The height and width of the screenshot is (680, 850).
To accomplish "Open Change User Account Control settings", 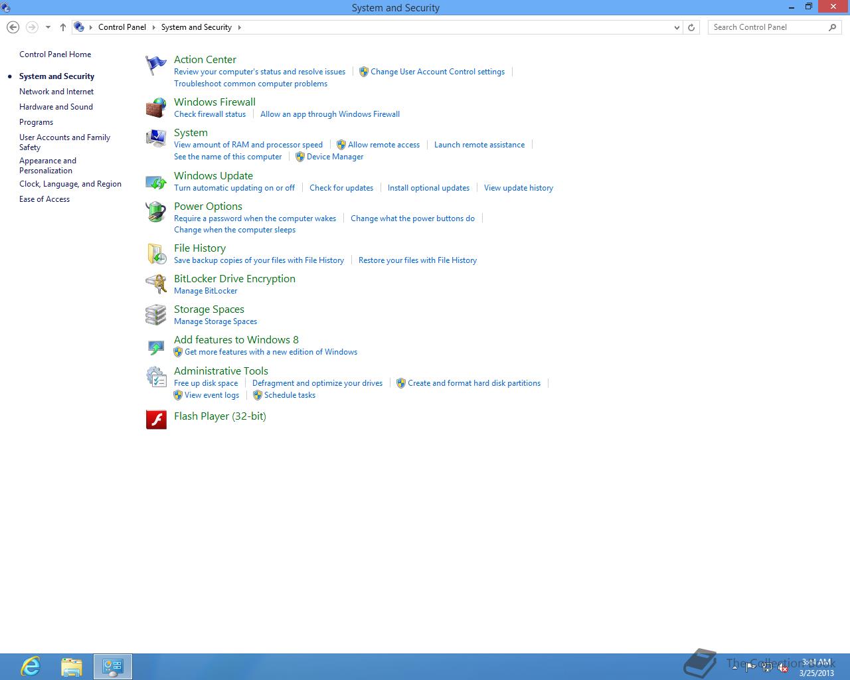I will click(438, 72).
